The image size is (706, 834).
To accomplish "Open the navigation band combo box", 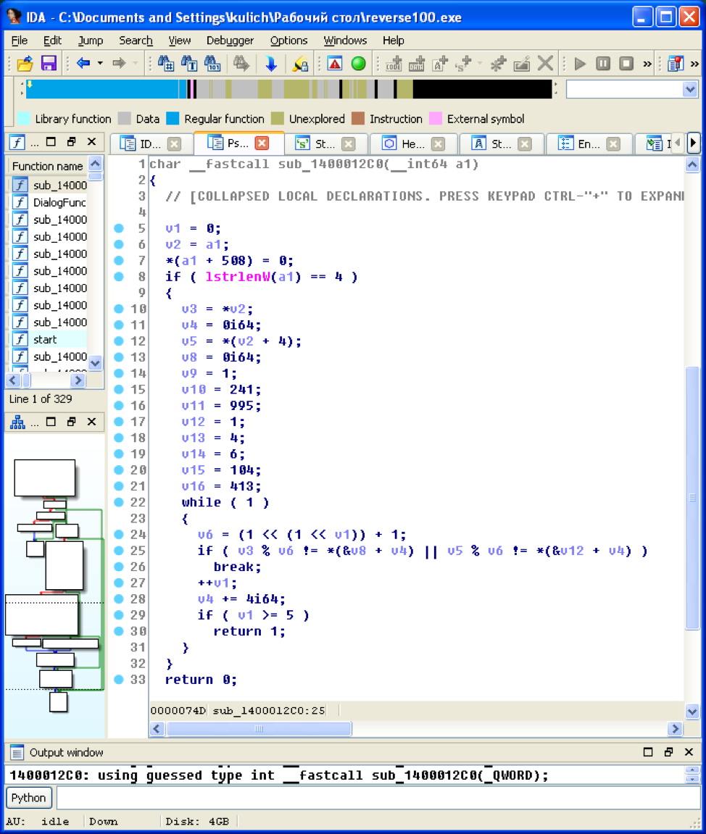I will pyautogui.click(x=631, y=89).
